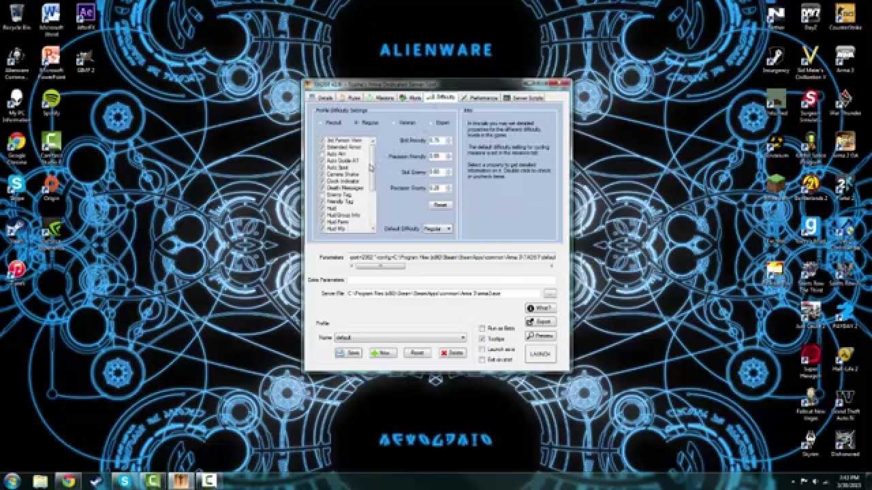Adjust the Skill Friendly spinner arrows
The image size is (872, 490).
coord(449,140)
